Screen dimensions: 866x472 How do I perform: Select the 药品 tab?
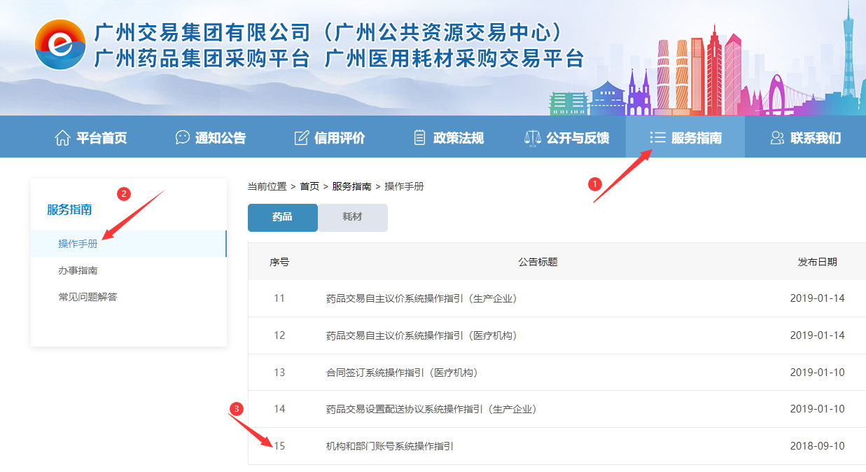coord(282,217)
